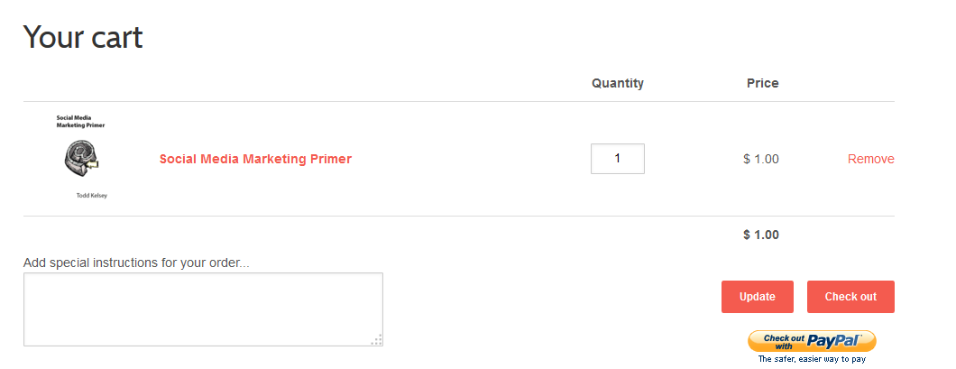Click the safer, easier way to pay text

(812, 359)
